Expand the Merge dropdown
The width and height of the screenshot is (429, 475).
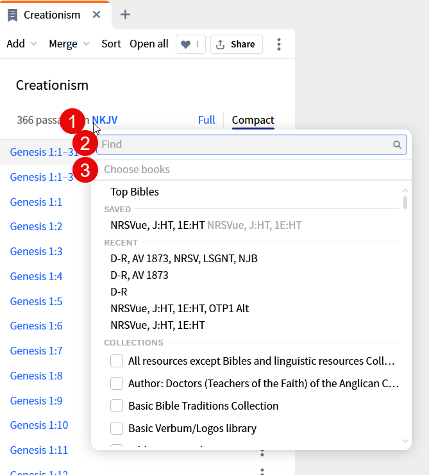click(69, 44)
